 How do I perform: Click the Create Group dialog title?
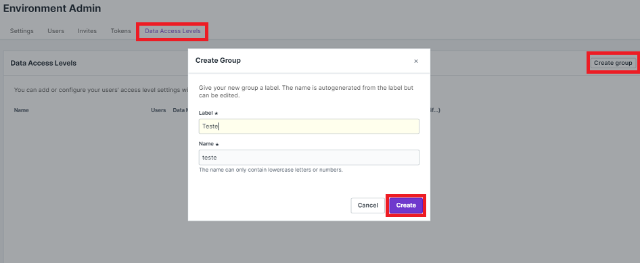point(218,60)
